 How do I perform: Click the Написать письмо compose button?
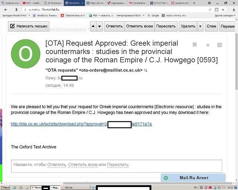pos(29,26)
